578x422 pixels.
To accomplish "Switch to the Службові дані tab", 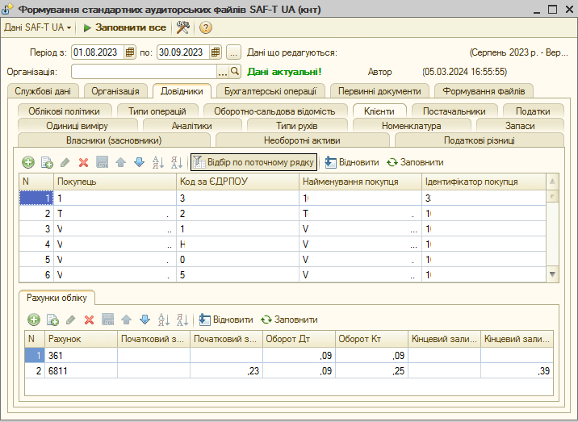I will pyautogui.click(x=43, y=91).
